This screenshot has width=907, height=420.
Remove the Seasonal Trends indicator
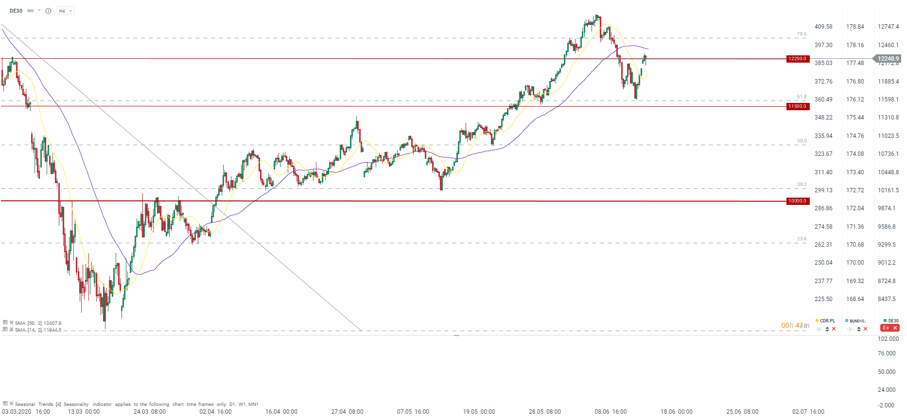[x=11, y=403]
